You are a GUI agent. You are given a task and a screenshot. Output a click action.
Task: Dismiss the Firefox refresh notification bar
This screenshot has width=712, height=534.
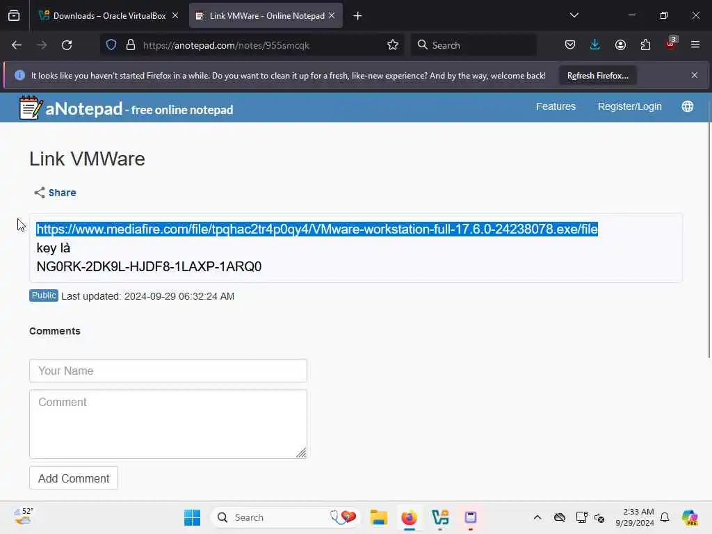point(695,75)
